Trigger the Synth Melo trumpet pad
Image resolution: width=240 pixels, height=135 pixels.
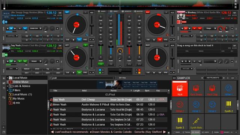point(196,122)
